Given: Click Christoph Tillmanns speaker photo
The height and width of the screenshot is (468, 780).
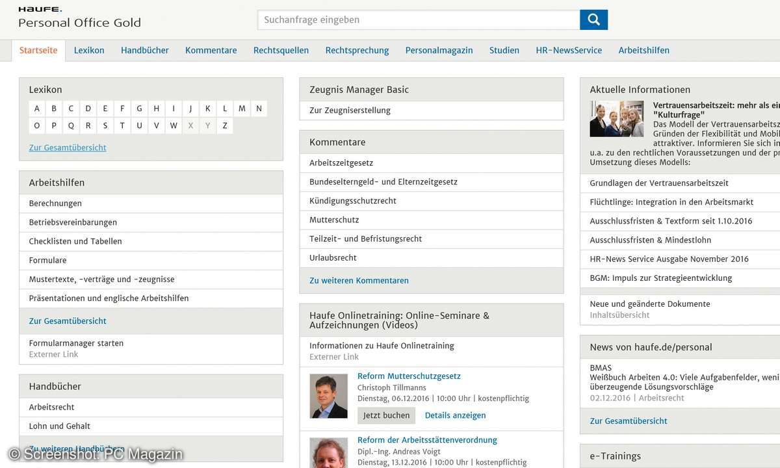Looking at the screenshot, I should tap(329, 396).
